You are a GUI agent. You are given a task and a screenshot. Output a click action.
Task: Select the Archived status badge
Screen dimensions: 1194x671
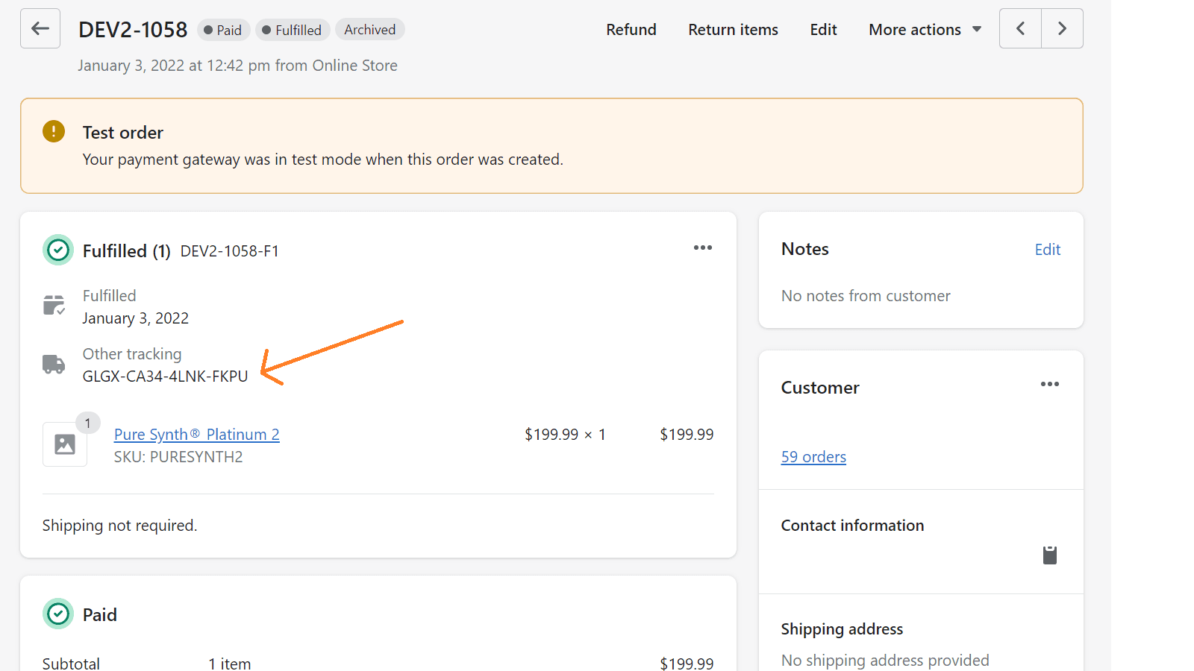click(369, 29)
